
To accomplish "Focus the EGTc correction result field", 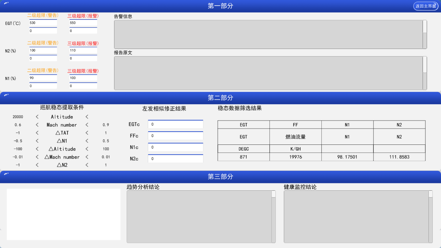I will (x=175, y=124).
